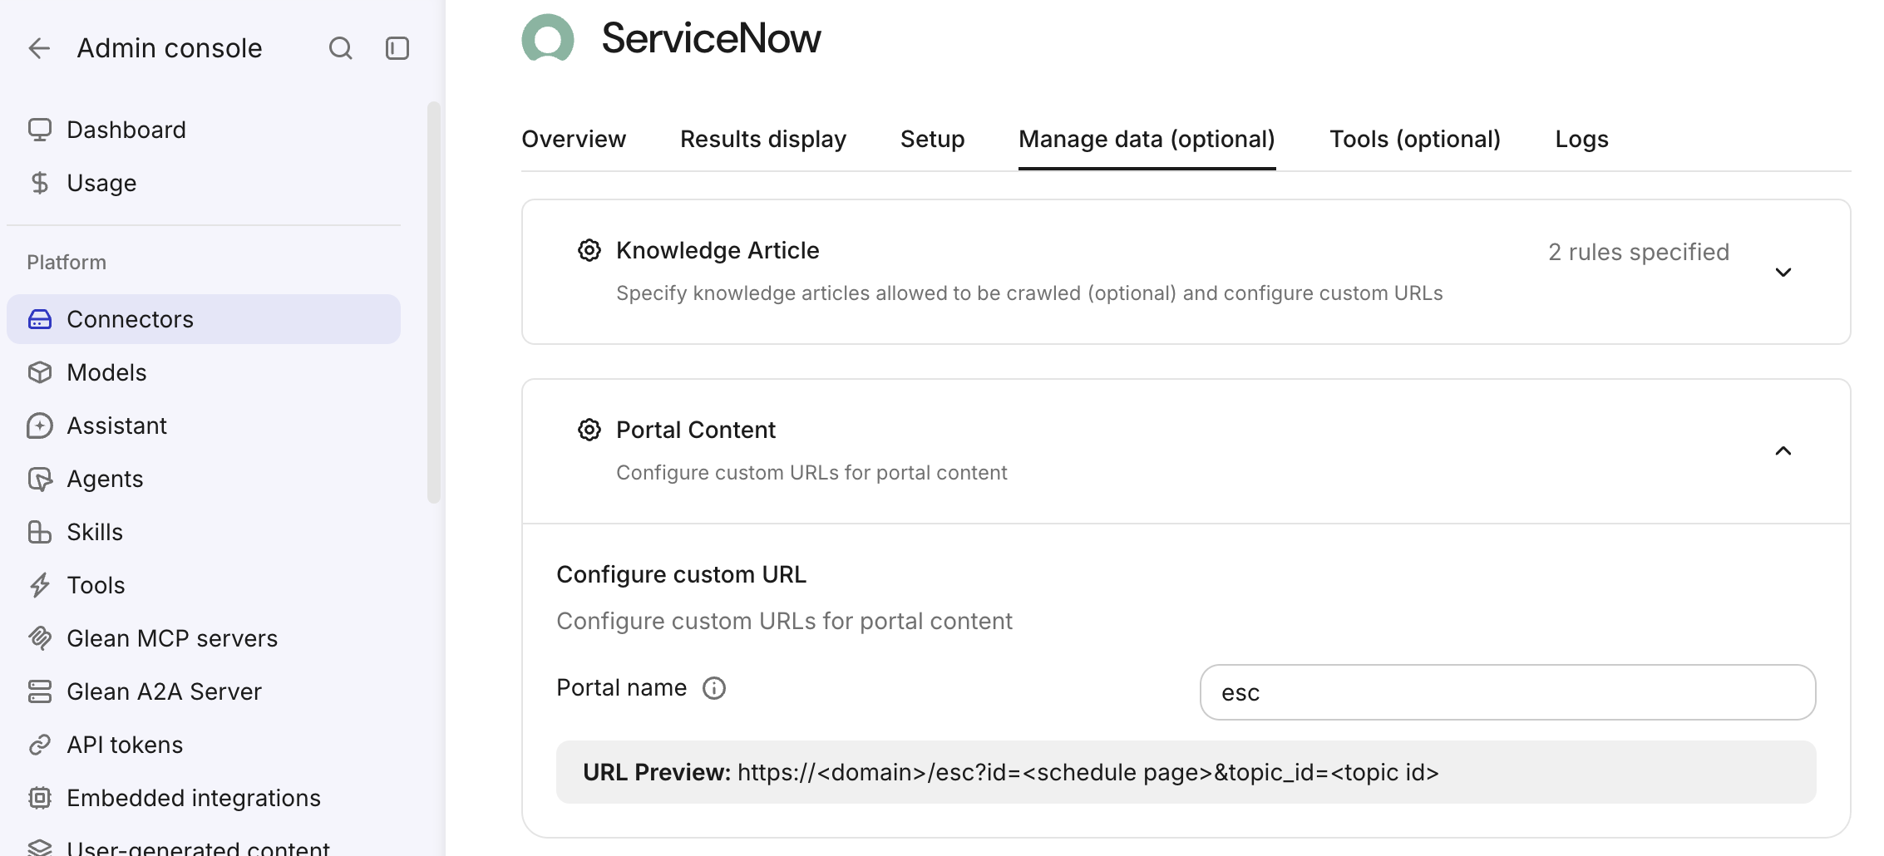Screen dimensions: 1884x856
Task: Open Usage page in sidebar
Action: (x=204, y=183)
